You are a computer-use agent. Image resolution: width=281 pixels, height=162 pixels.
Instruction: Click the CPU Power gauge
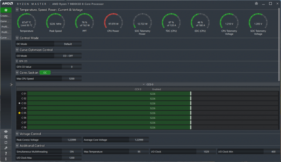(113, 23)
